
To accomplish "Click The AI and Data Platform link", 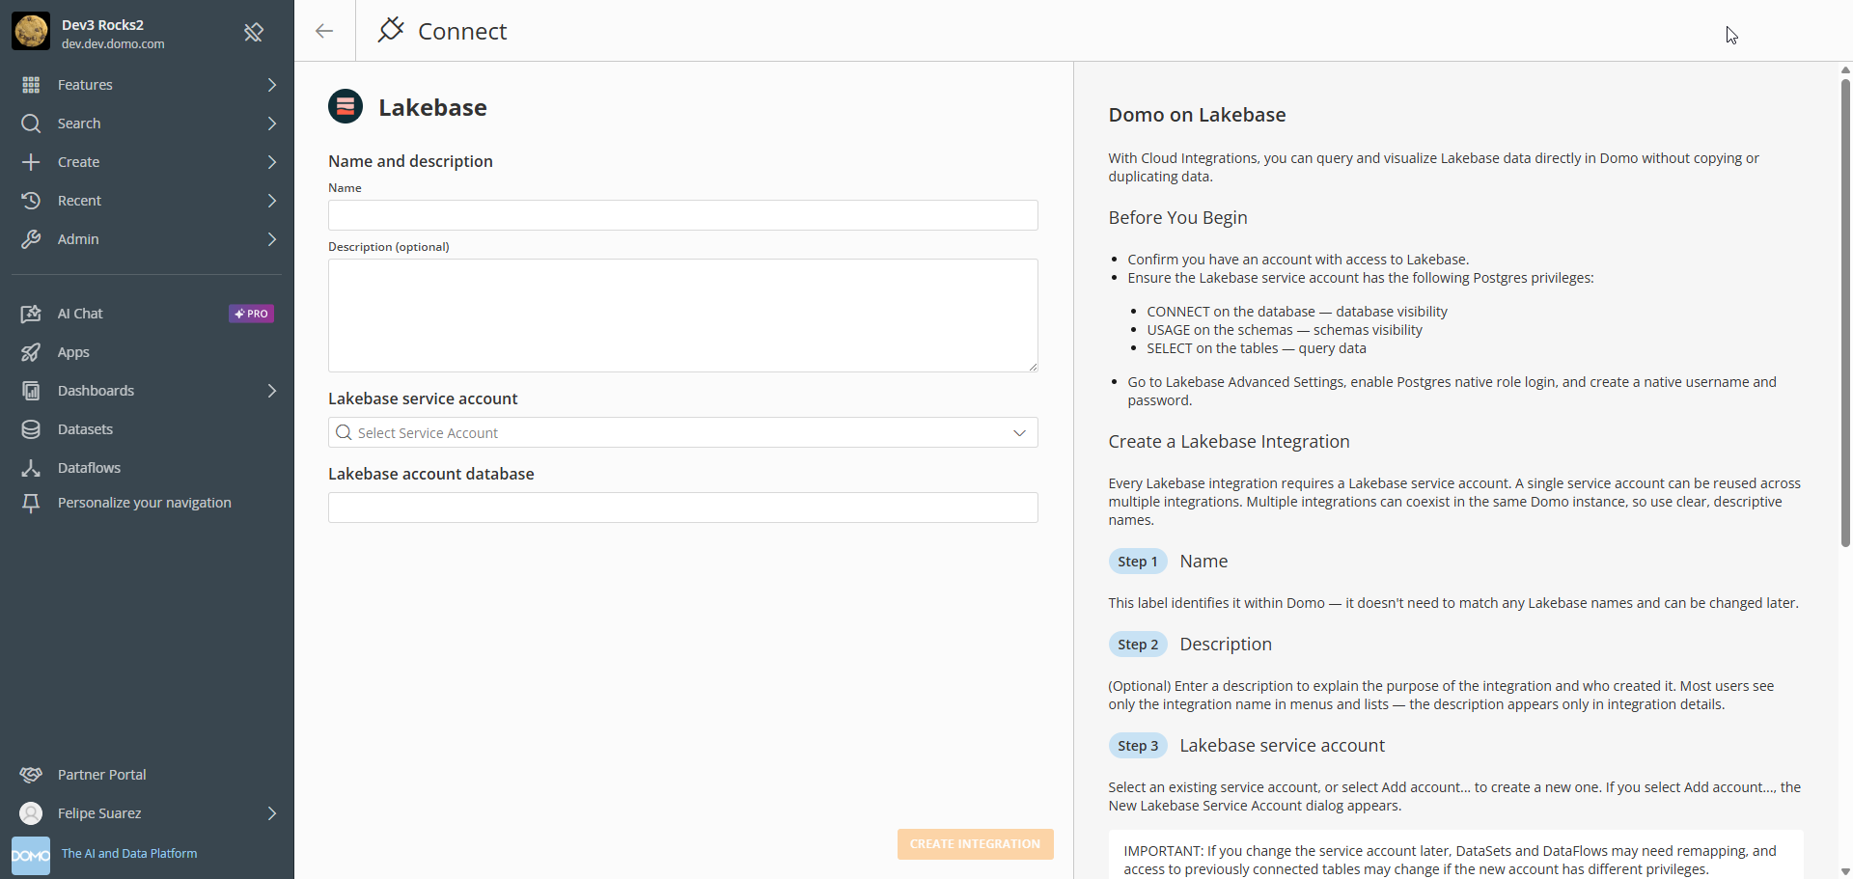I will (x=129, y=854).
